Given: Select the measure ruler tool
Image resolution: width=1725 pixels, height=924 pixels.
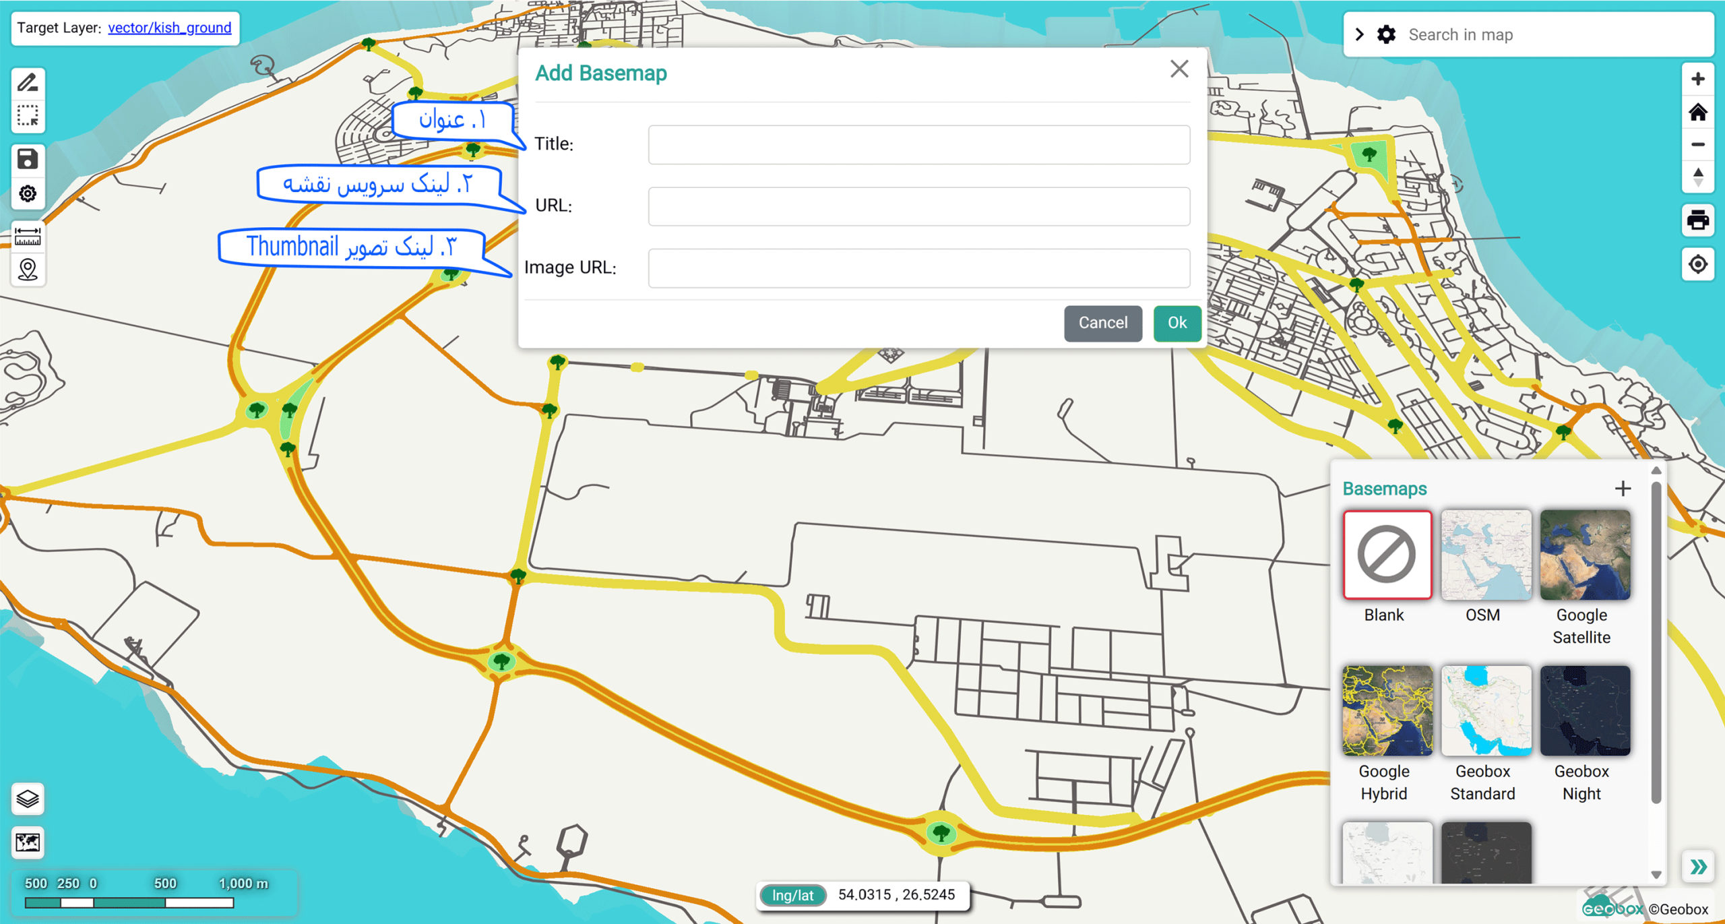Looking at the screenshot, I should (x=28, y=237).
